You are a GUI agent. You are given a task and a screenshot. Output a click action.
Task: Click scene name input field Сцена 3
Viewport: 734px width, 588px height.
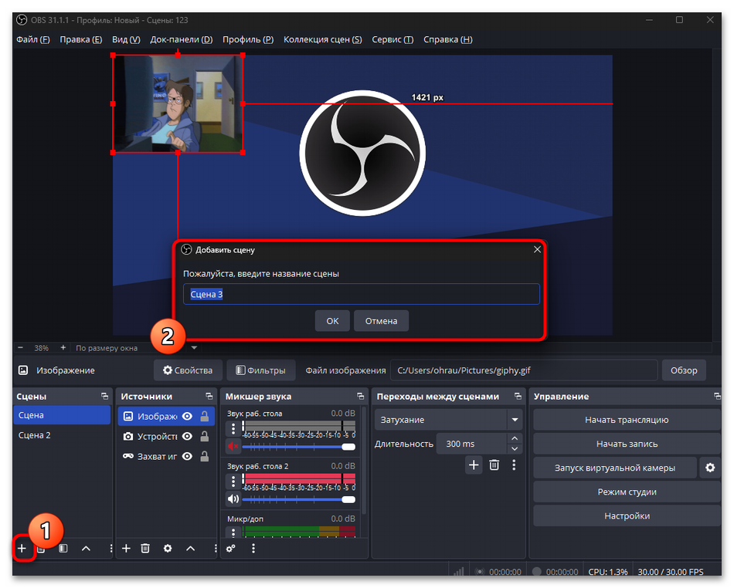click(x=362, y=294)
